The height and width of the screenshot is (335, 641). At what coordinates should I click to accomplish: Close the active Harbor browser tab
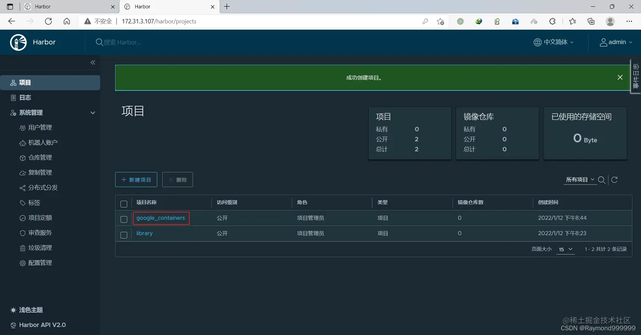(213, 7)
